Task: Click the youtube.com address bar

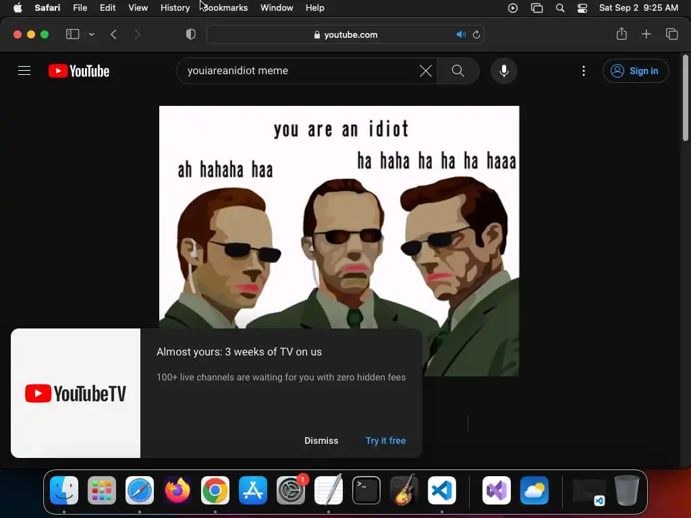Action: pyautogui.click(x=345, y=34)
